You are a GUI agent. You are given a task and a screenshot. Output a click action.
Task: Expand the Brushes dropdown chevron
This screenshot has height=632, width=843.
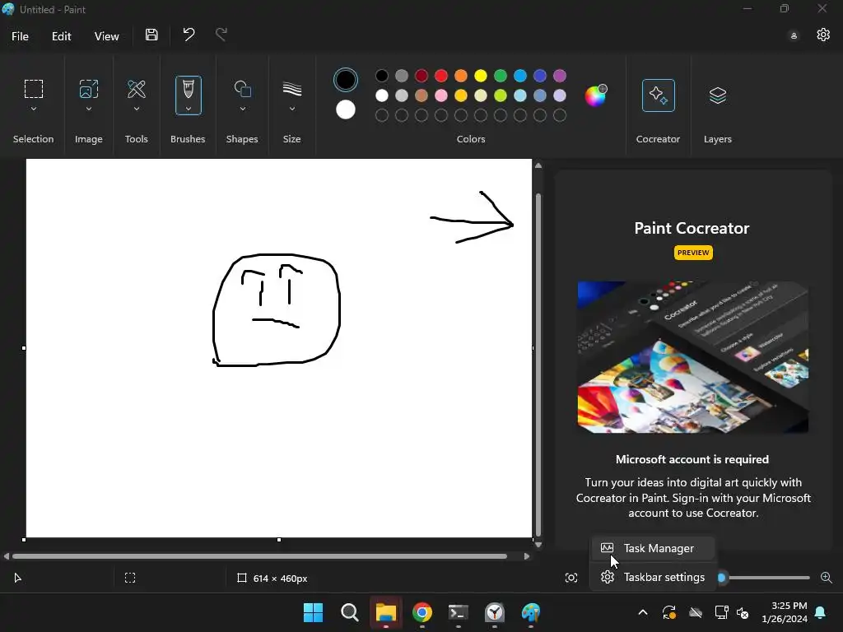[x=189, y=109]
